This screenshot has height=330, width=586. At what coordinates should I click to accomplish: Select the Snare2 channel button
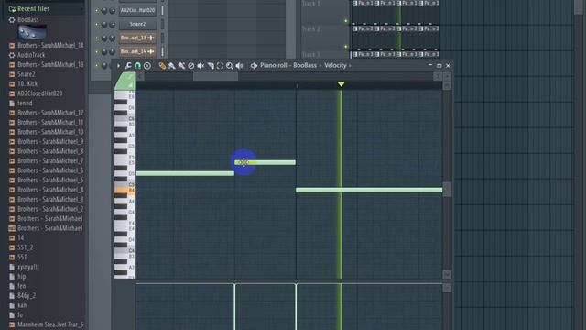(137, 25)
